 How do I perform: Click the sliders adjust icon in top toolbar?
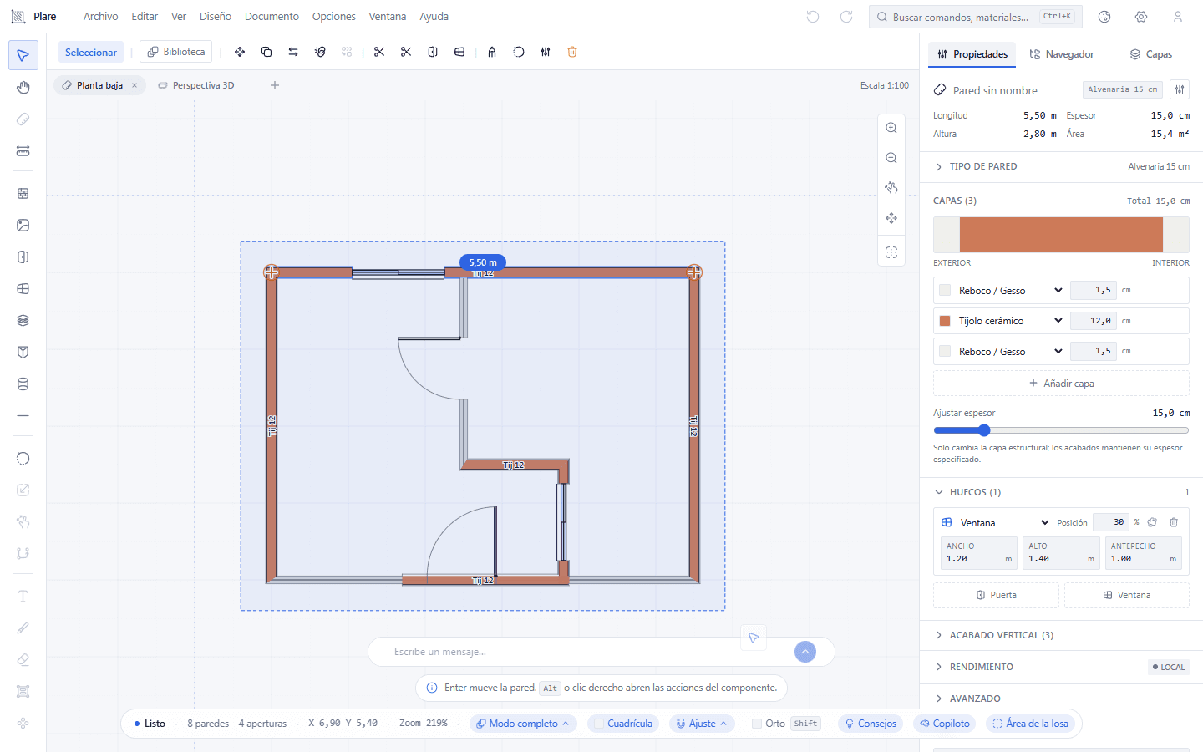(x=546, y=52)
